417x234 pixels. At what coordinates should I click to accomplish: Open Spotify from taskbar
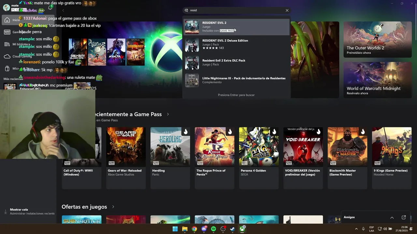point(213,229)
